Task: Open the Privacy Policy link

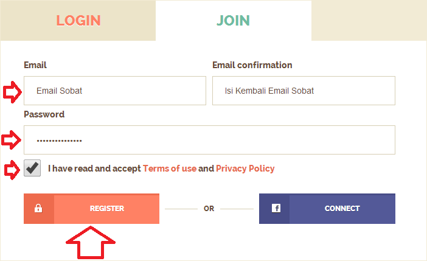Action: 245,169
